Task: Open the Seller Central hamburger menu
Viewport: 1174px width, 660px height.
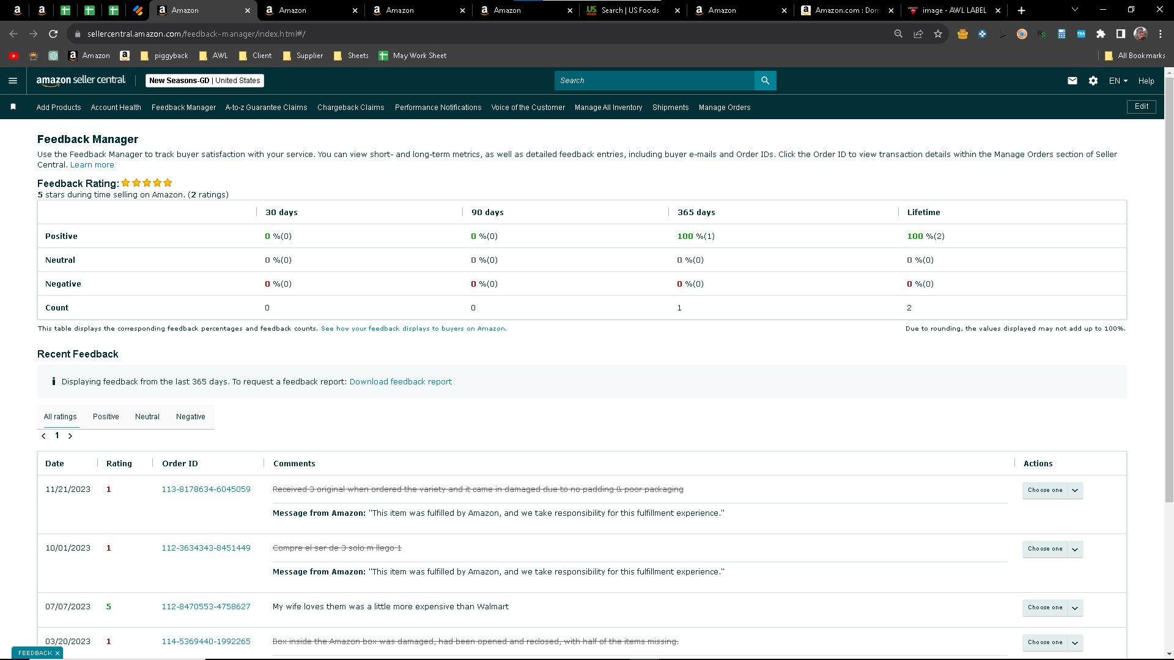Action: pyautogui.click(x=13, y=81)
